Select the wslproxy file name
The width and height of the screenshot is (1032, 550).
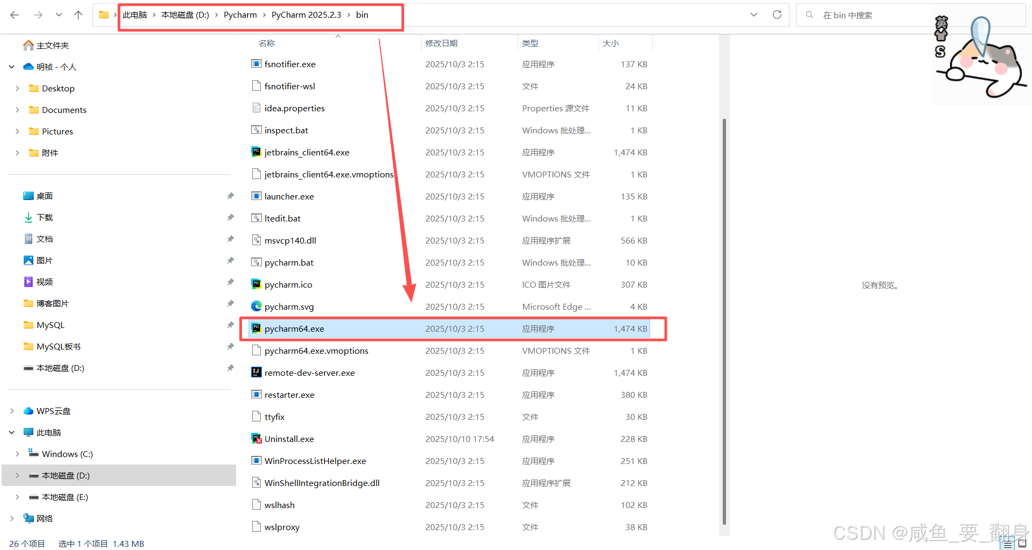pyautogui.click(x=282, y=527)
